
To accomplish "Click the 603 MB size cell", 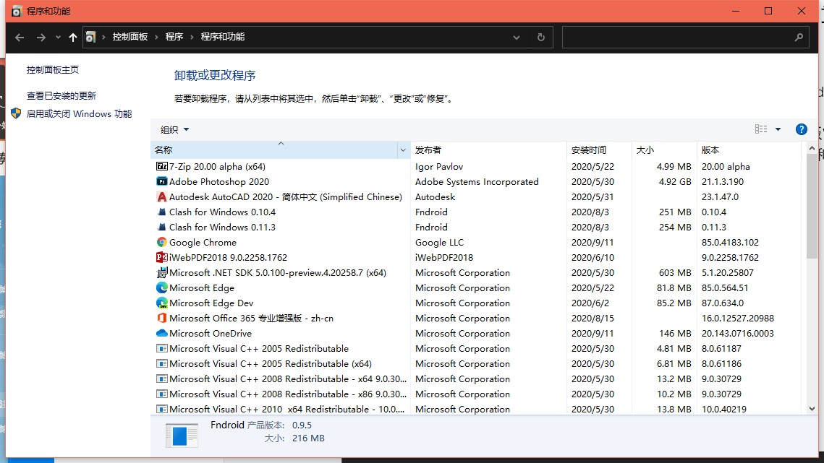I will tap(675, 273).
